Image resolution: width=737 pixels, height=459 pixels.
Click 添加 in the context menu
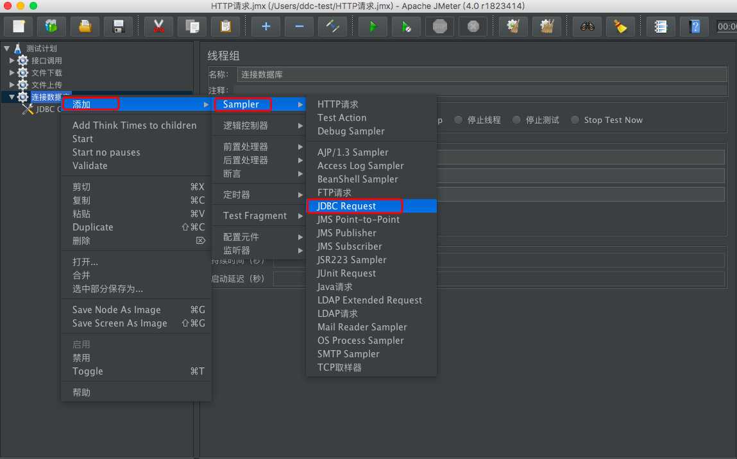coord(137,104)
